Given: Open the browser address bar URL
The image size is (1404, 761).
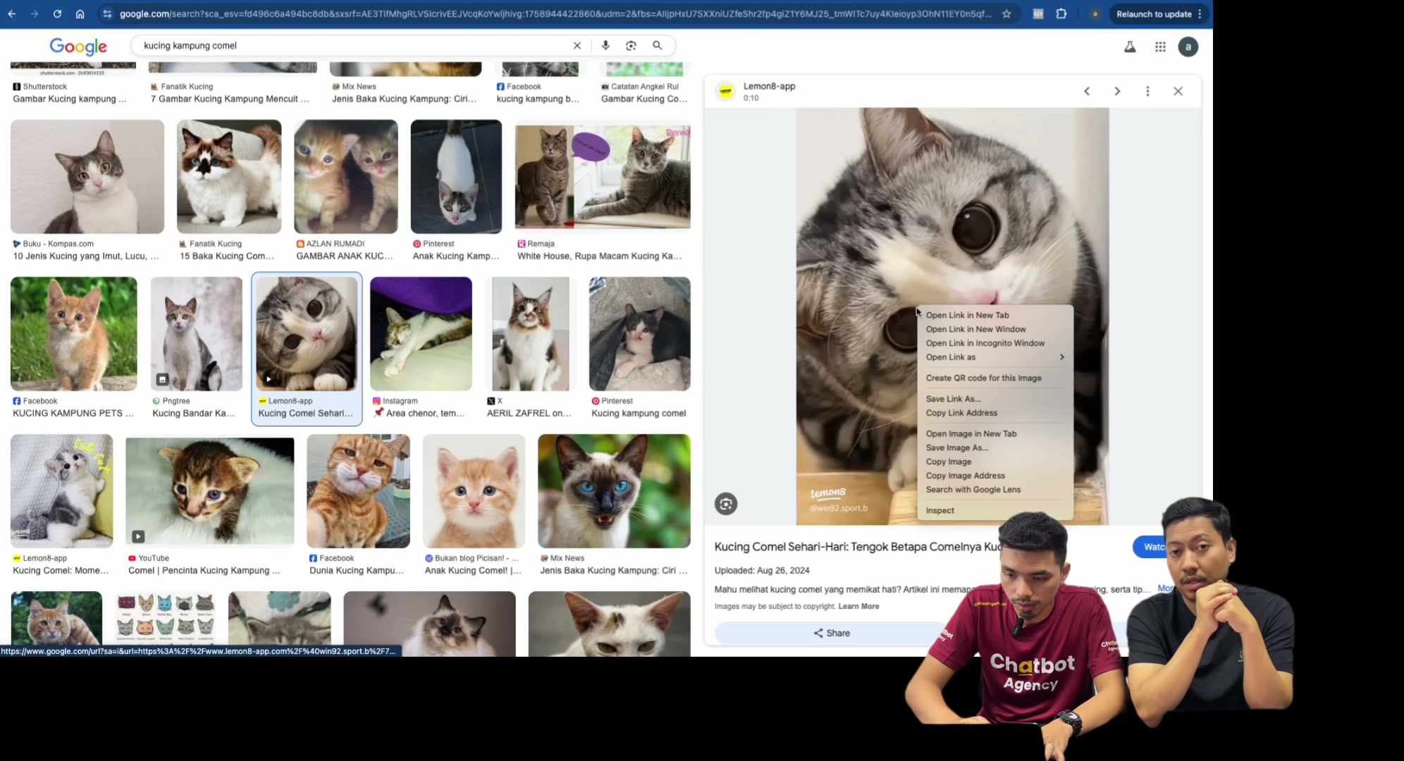Looking at the screenshot, I should (x=554, y=13).
